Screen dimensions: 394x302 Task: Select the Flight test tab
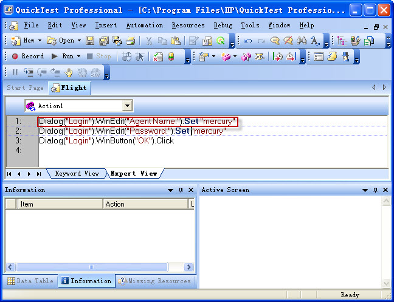pos(69,88)
